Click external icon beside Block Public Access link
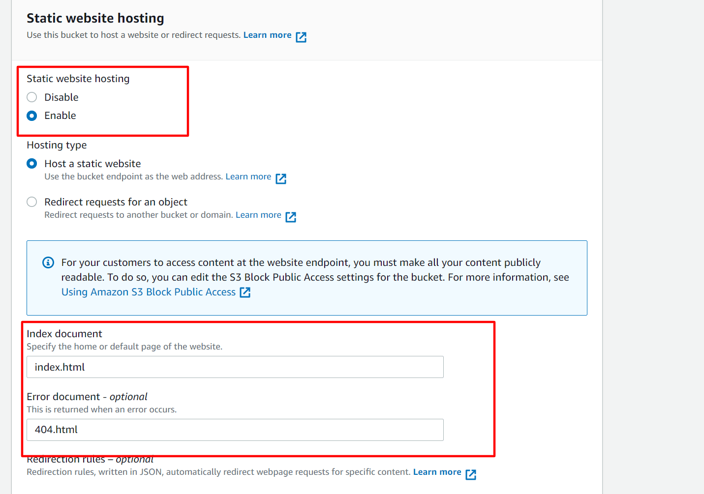The image size is (704, 494). [x=245, y=292]
